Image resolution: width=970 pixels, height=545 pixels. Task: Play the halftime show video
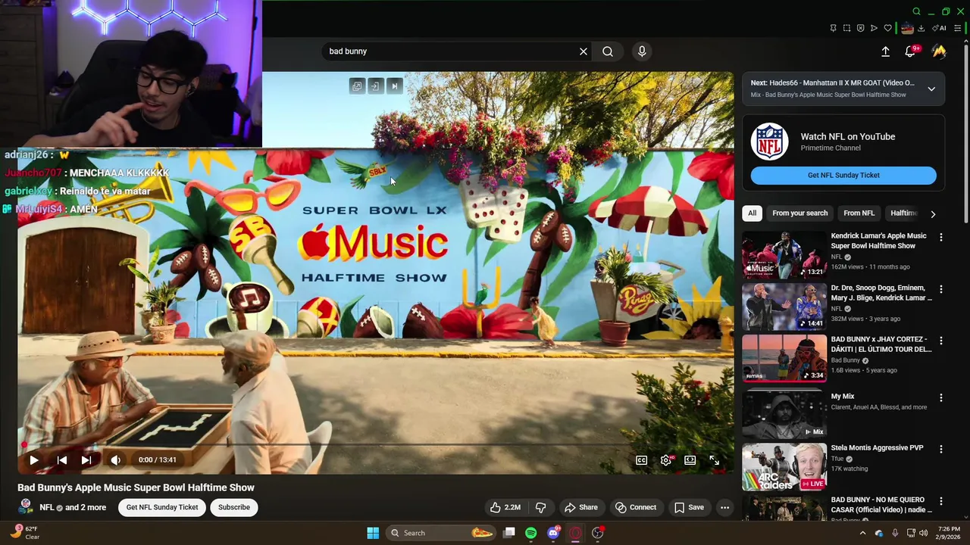tap(34, 459)
